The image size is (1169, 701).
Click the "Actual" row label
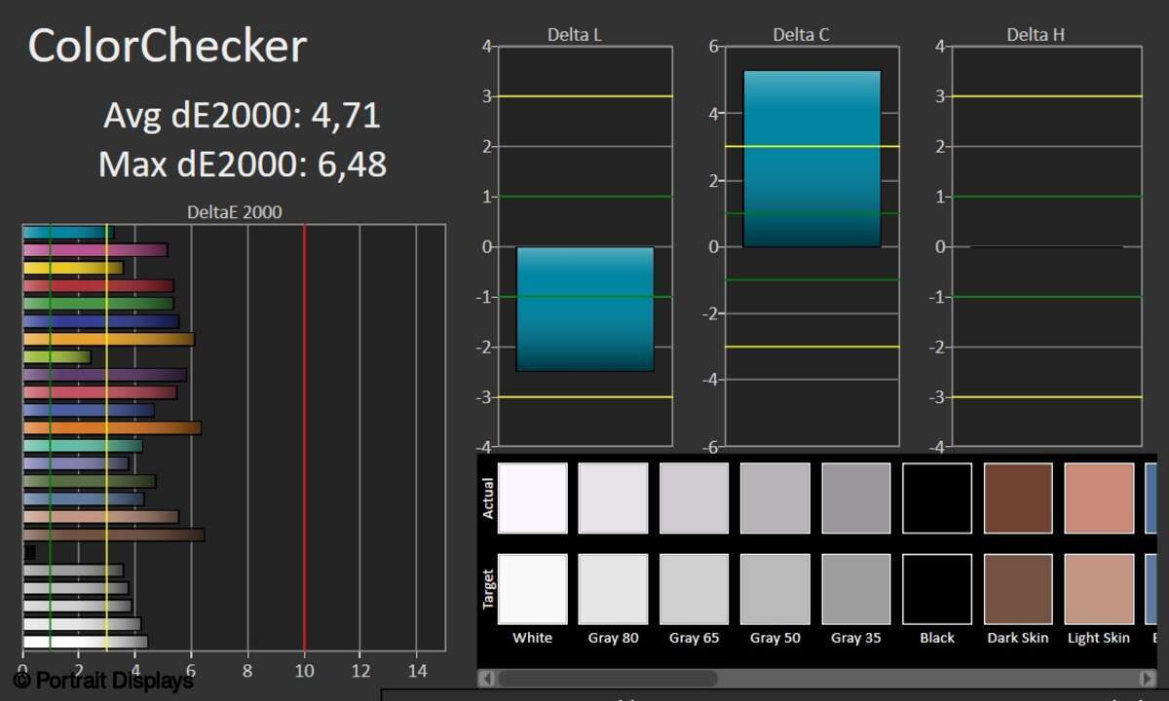click(x=488, y=498)
